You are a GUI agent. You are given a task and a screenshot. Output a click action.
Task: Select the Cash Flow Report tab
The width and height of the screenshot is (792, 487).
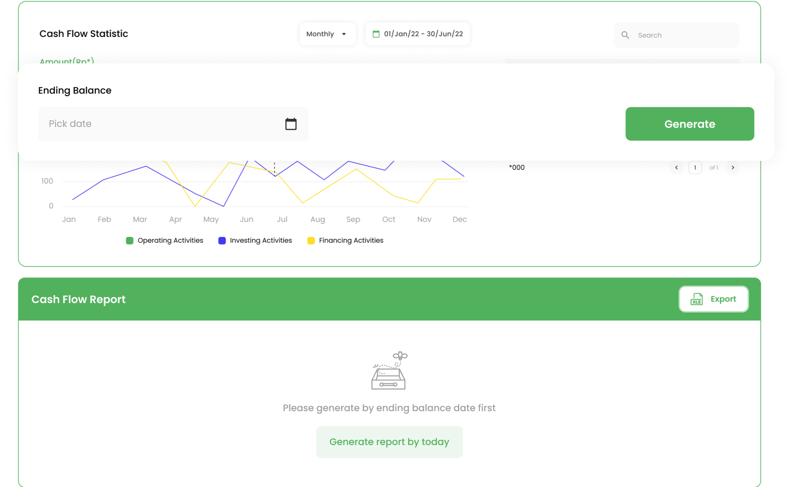click(79, 299)
